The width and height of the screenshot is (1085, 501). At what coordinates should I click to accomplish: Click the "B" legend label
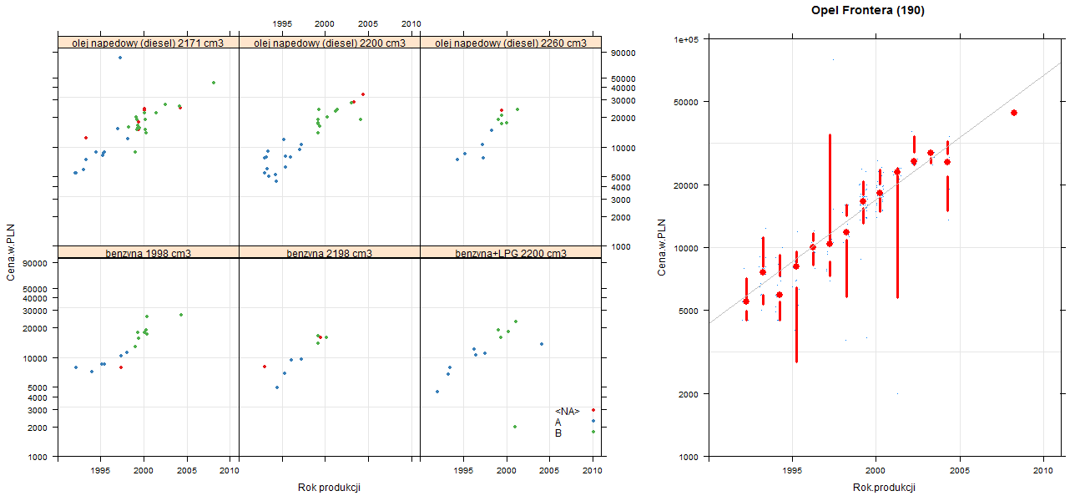tap(558, 433)
